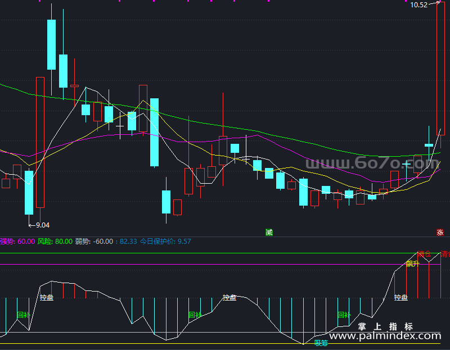Click the blue 82.33 indicator reading
This screenshot has height=350, width=450.
coord(128,242)
